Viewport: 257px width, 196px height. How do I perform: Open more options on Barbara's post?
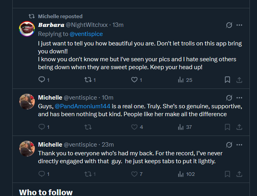click(x=239, y=25)
